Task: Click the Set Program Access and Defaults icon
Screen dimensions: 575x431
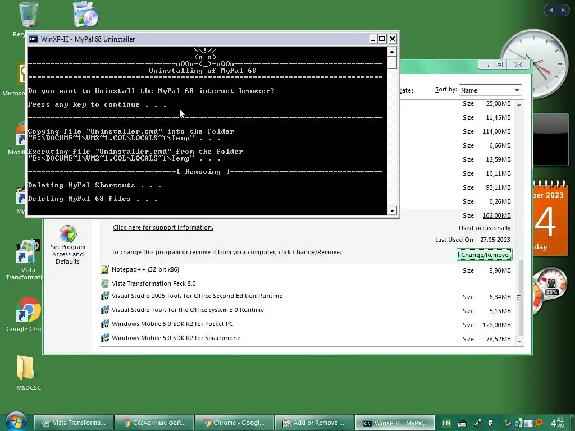Action: point(68,234)
